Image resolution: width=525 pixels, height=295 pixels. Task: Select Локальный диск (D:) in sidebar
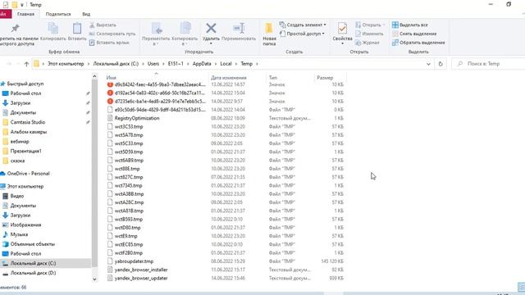tap(33, 273)
